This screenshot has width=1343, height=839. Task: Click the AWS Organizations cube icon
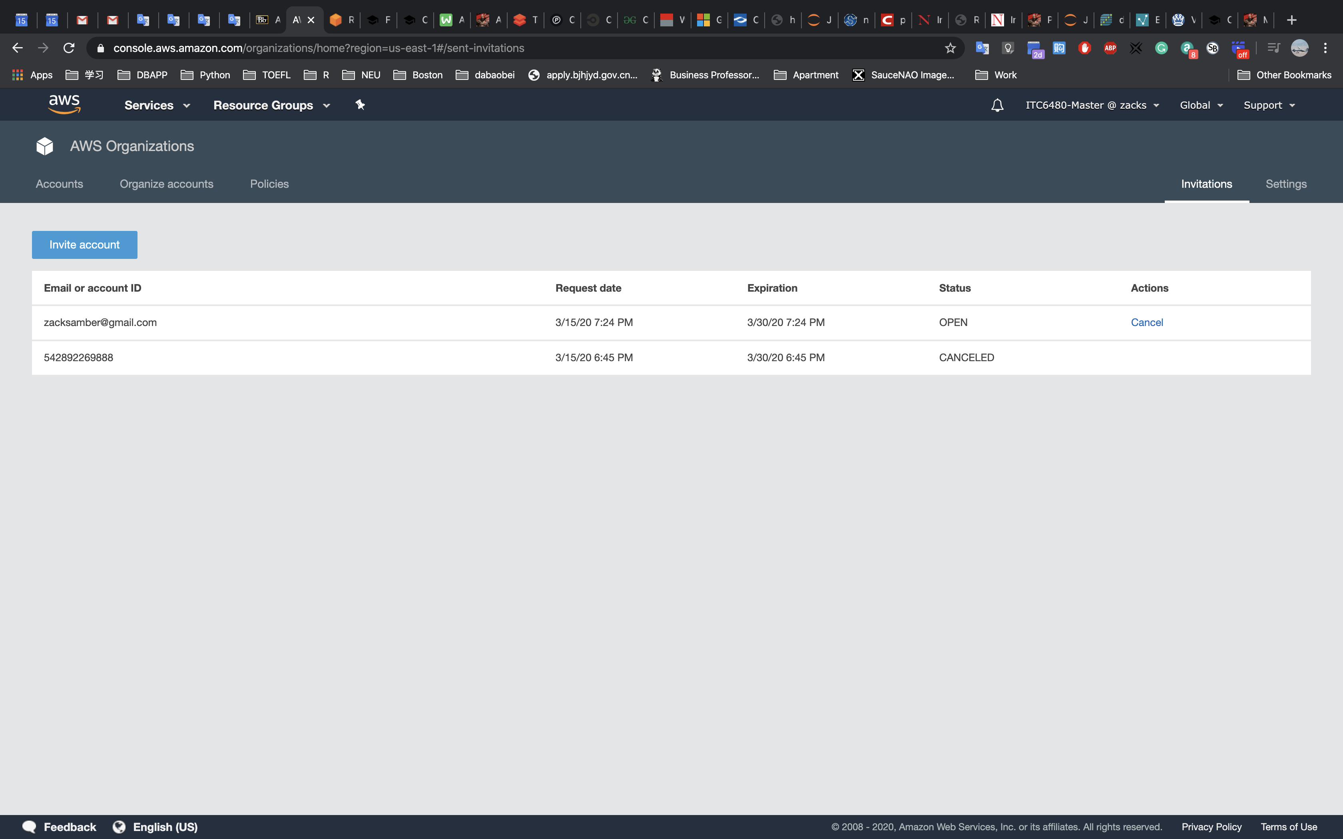click(x=44, y=147)
